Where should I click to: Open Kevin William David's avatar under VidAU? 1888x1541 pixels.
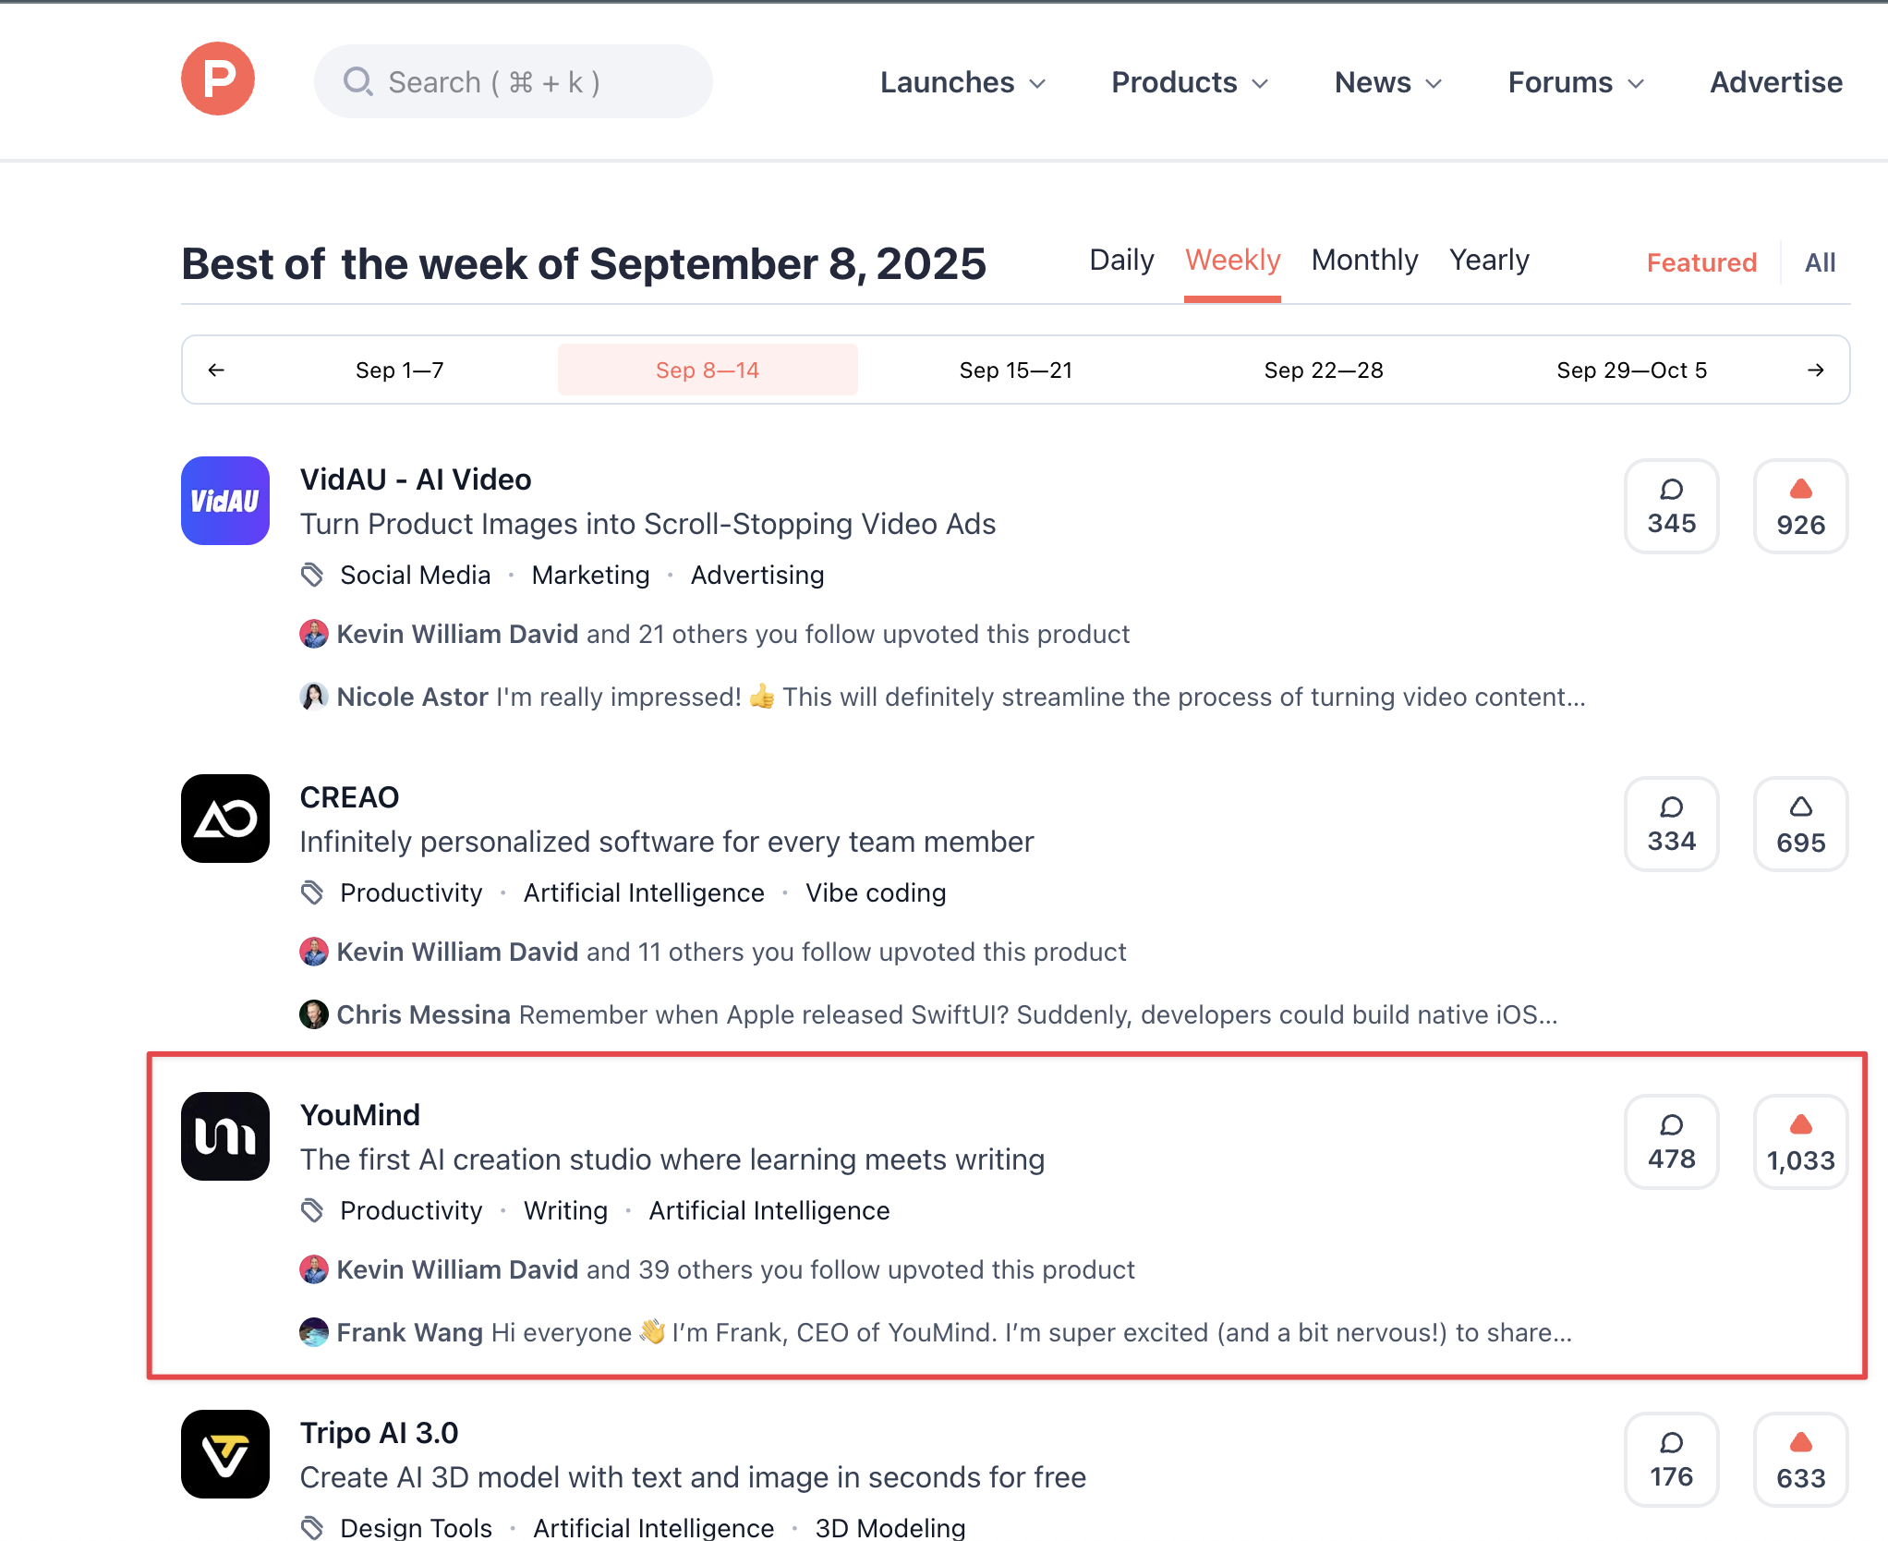(314, 635)
